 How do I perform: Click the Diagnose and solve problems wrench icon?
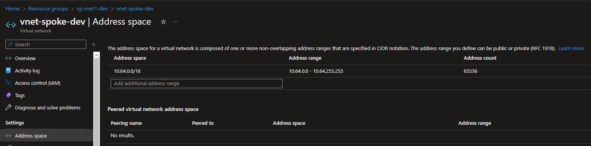click(8, 108)
